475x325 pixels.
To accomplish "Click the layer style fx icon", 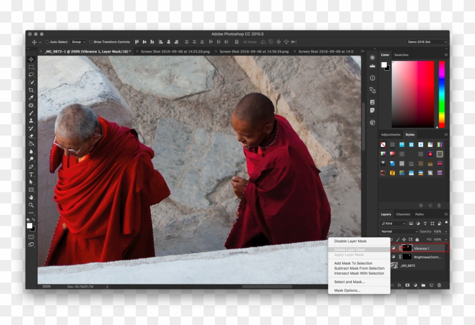I will 399,285.
